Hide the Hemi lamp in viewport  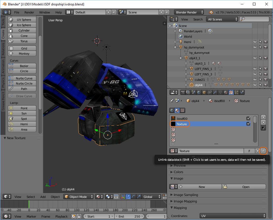pyautogui.click(x=255, y=42)
